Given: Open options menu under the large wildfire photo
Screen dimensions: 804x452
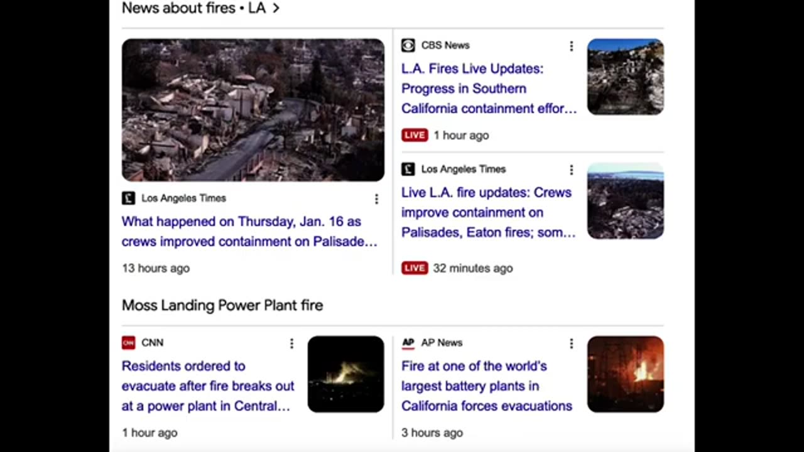Looking at the screenshot, I should point(376,199).
